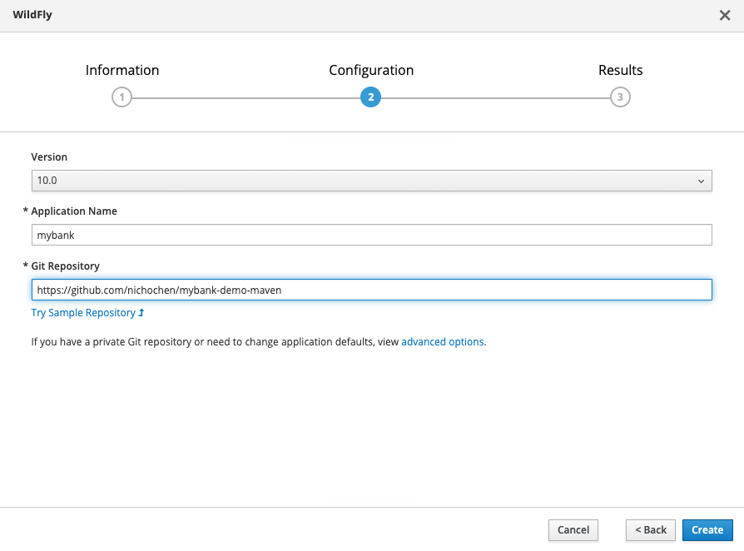Click the WildFly dialog title
The height and width of the screenshot is (551, 744).
(32, 15)
